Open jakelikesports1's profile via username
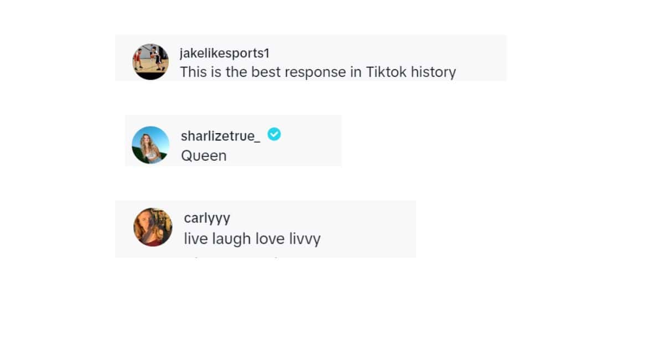 pos(224,52)
